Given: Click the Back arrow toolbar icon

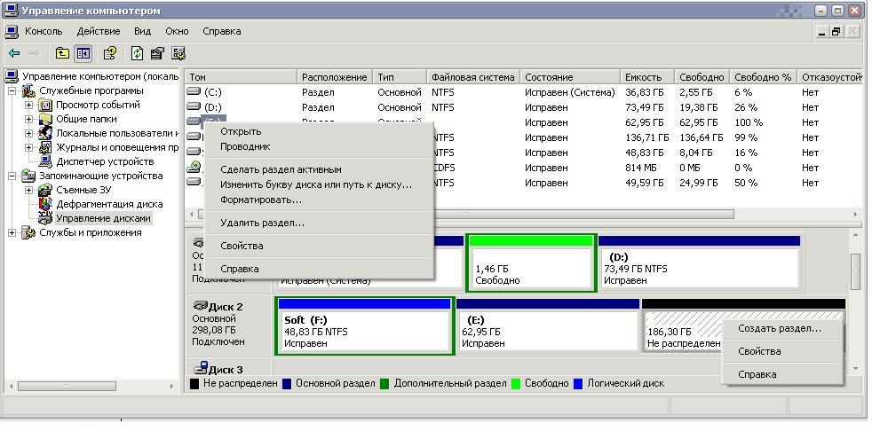Looking at the screenshot, I should point(14,53).
